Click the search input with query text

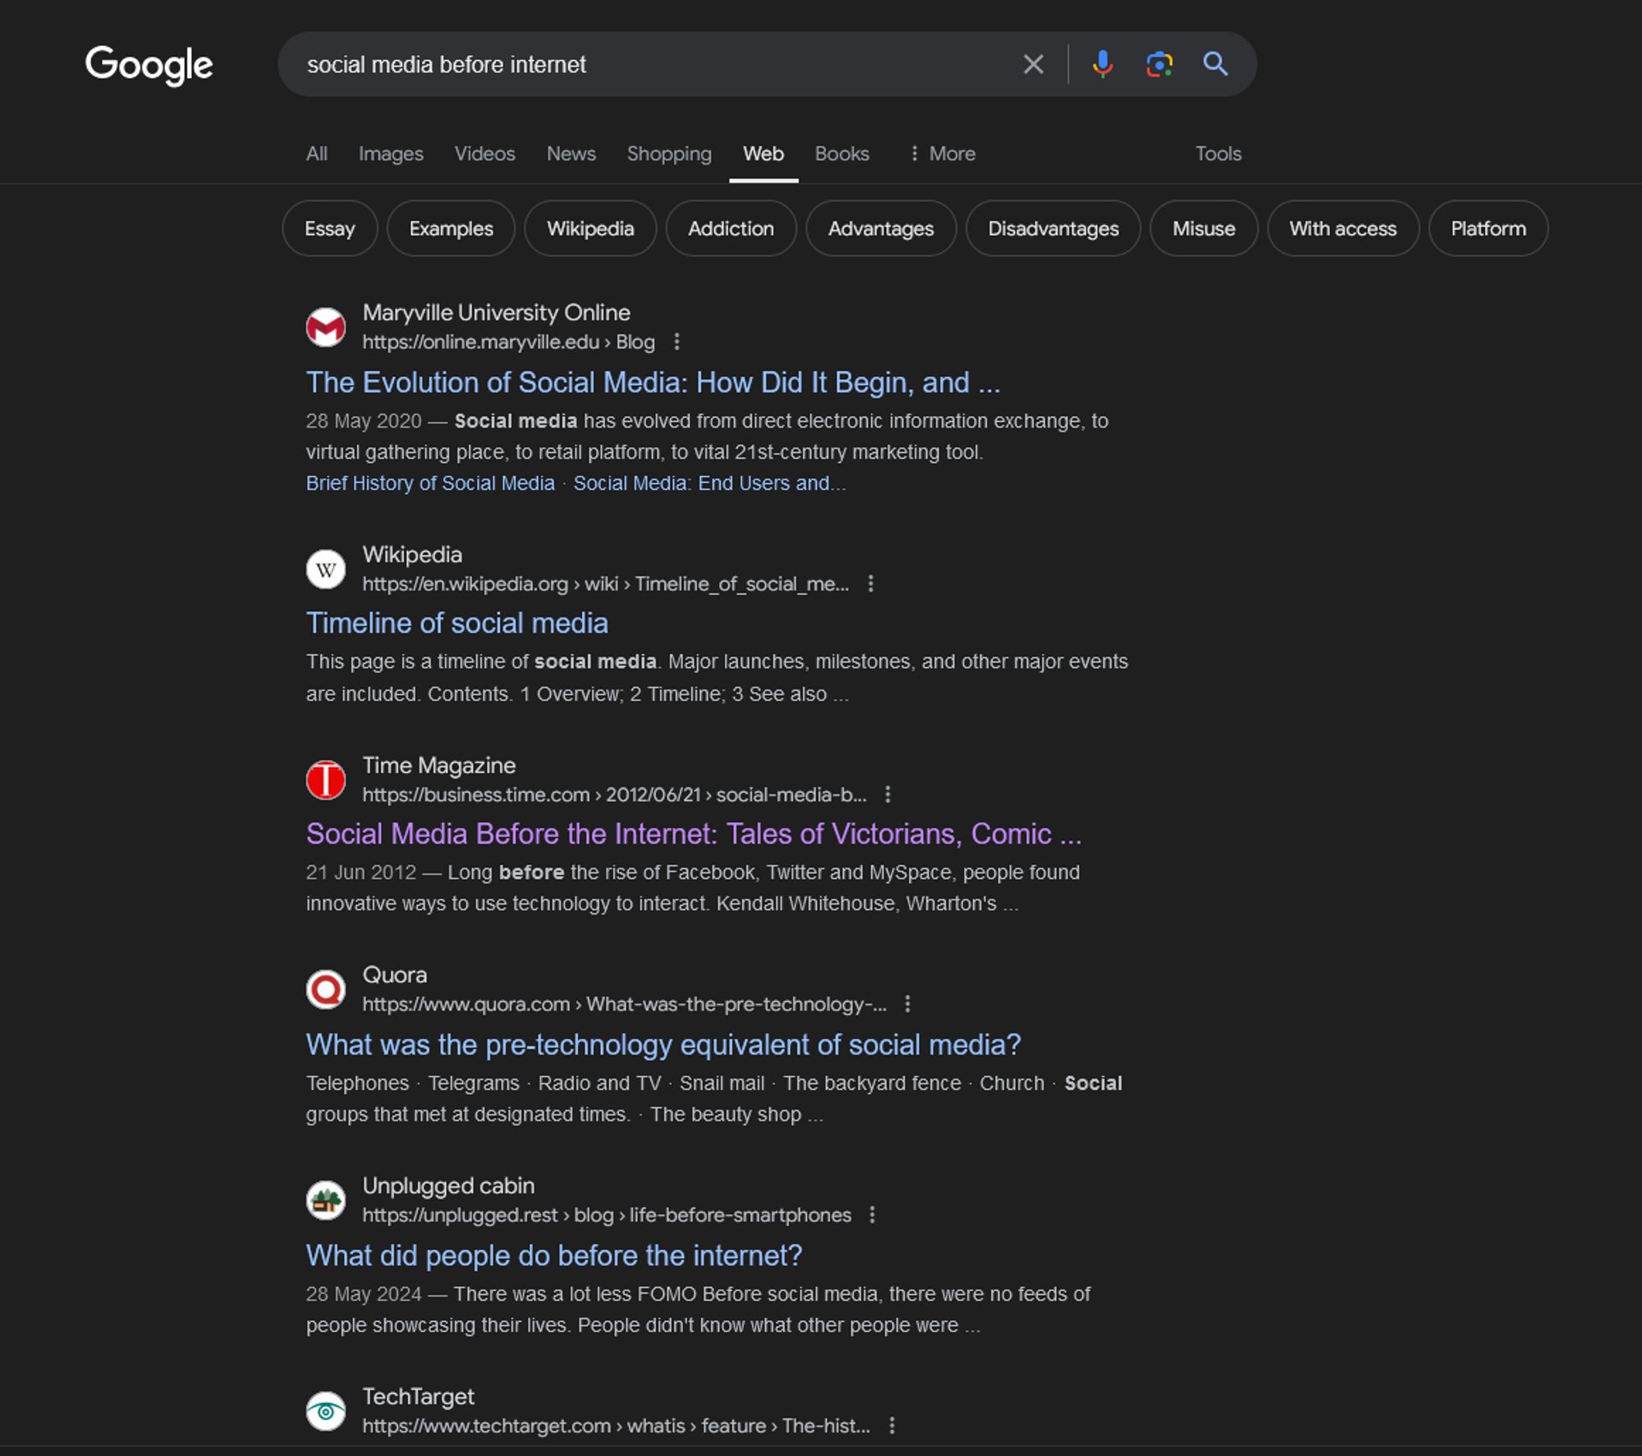tap(649, 64)
